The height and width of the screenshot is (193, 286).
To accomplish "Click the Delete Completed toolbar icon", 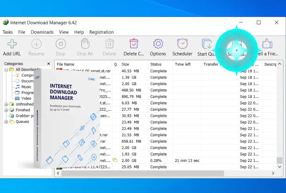I will tap(134, 43).
